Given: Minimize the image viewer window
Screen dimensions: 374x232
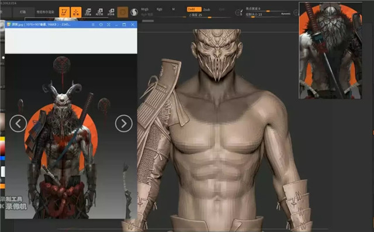Looking at the screenshot, I should pyautogui.click(x=116, y=25).
